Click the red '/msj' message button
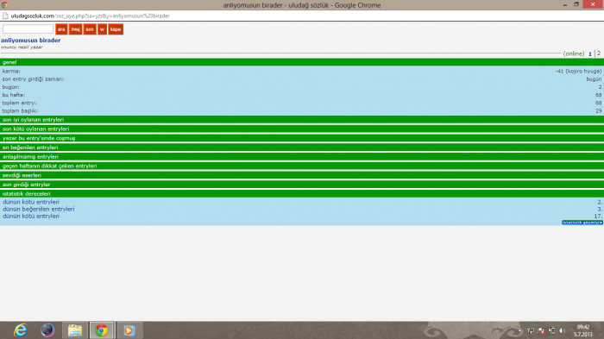This screenshot has width=604, height=339. tap(76, 29)
